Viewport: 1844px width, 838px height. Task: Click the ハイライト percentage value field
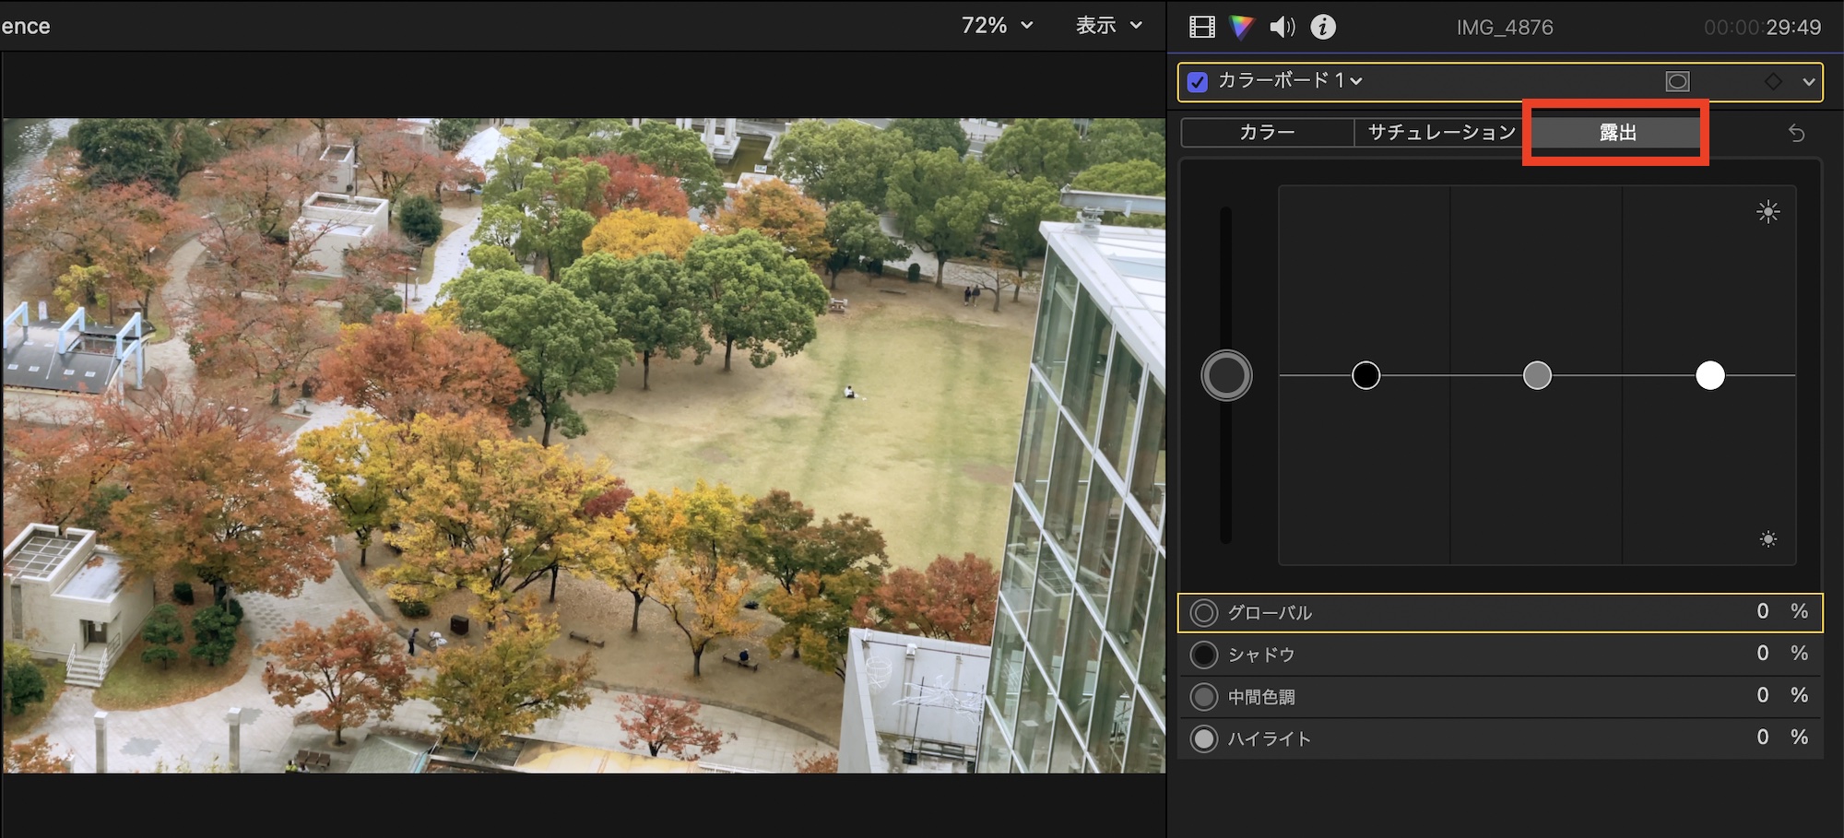[x=1762, y=738]
